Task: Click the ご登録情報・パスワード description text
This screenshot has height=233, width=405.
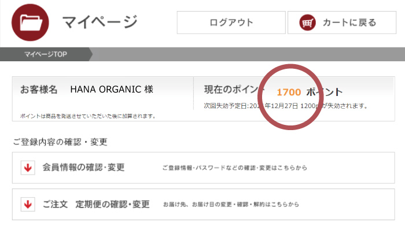Action: click(234, 168)
